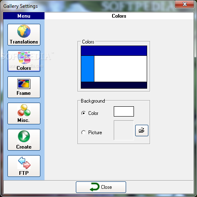This screenshot has width=197, height=197.
Task: Pick the background color swatch
Action: tap(124, 112)
